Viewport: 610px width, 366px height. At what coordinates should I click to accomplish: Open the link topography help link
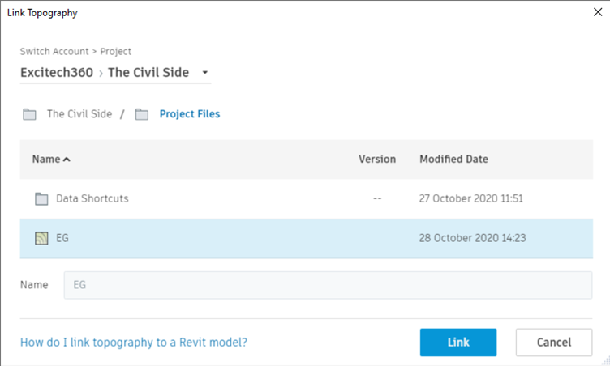(134, 343)
